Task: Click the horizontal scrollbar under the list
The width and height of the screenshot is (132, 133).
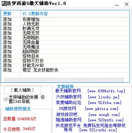Action: pyautogui.click(x=64, y=80)
